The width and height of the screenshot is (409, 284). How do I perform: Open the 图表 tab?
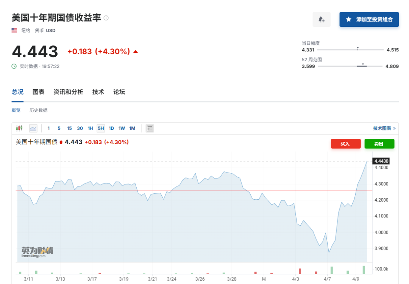pos(38,92)
